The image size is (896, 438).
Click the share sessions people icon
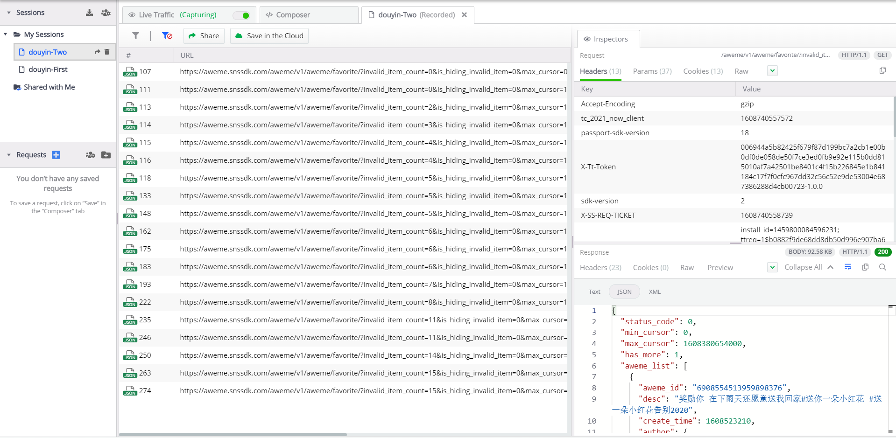click(106, 13)
